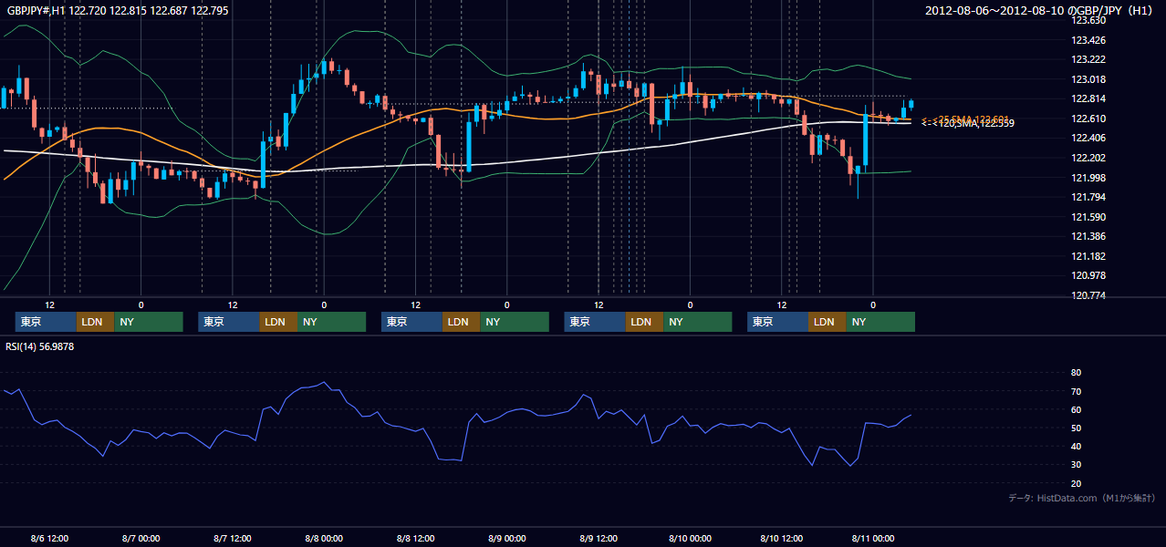
Task: Click the rightmost NY session block
Action: (x=880, y=322)
